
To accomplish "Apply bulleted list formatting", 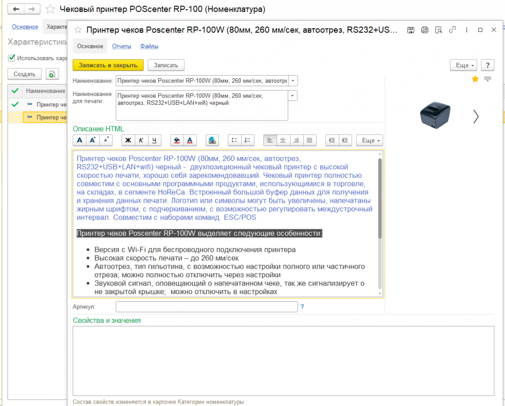I will click(x=234, y=140).
